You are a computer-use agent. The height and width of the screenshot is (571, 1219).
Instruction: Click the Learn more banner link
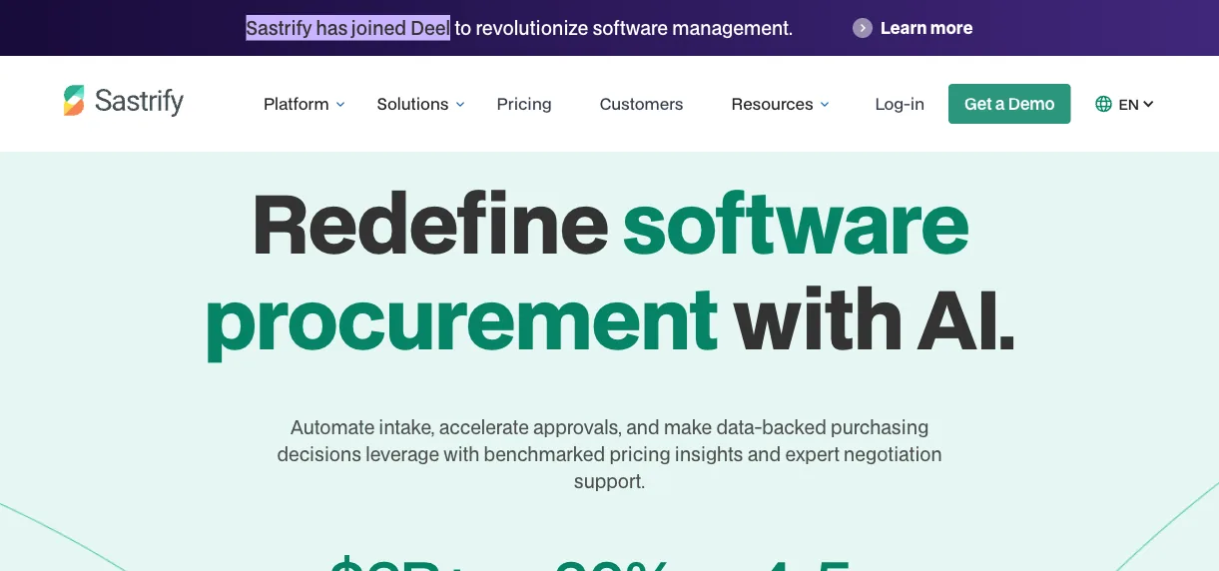click(926, 28)
